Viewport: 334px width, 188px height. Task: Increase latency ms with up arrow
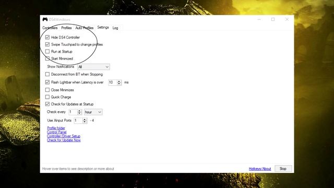pos(119,81)
